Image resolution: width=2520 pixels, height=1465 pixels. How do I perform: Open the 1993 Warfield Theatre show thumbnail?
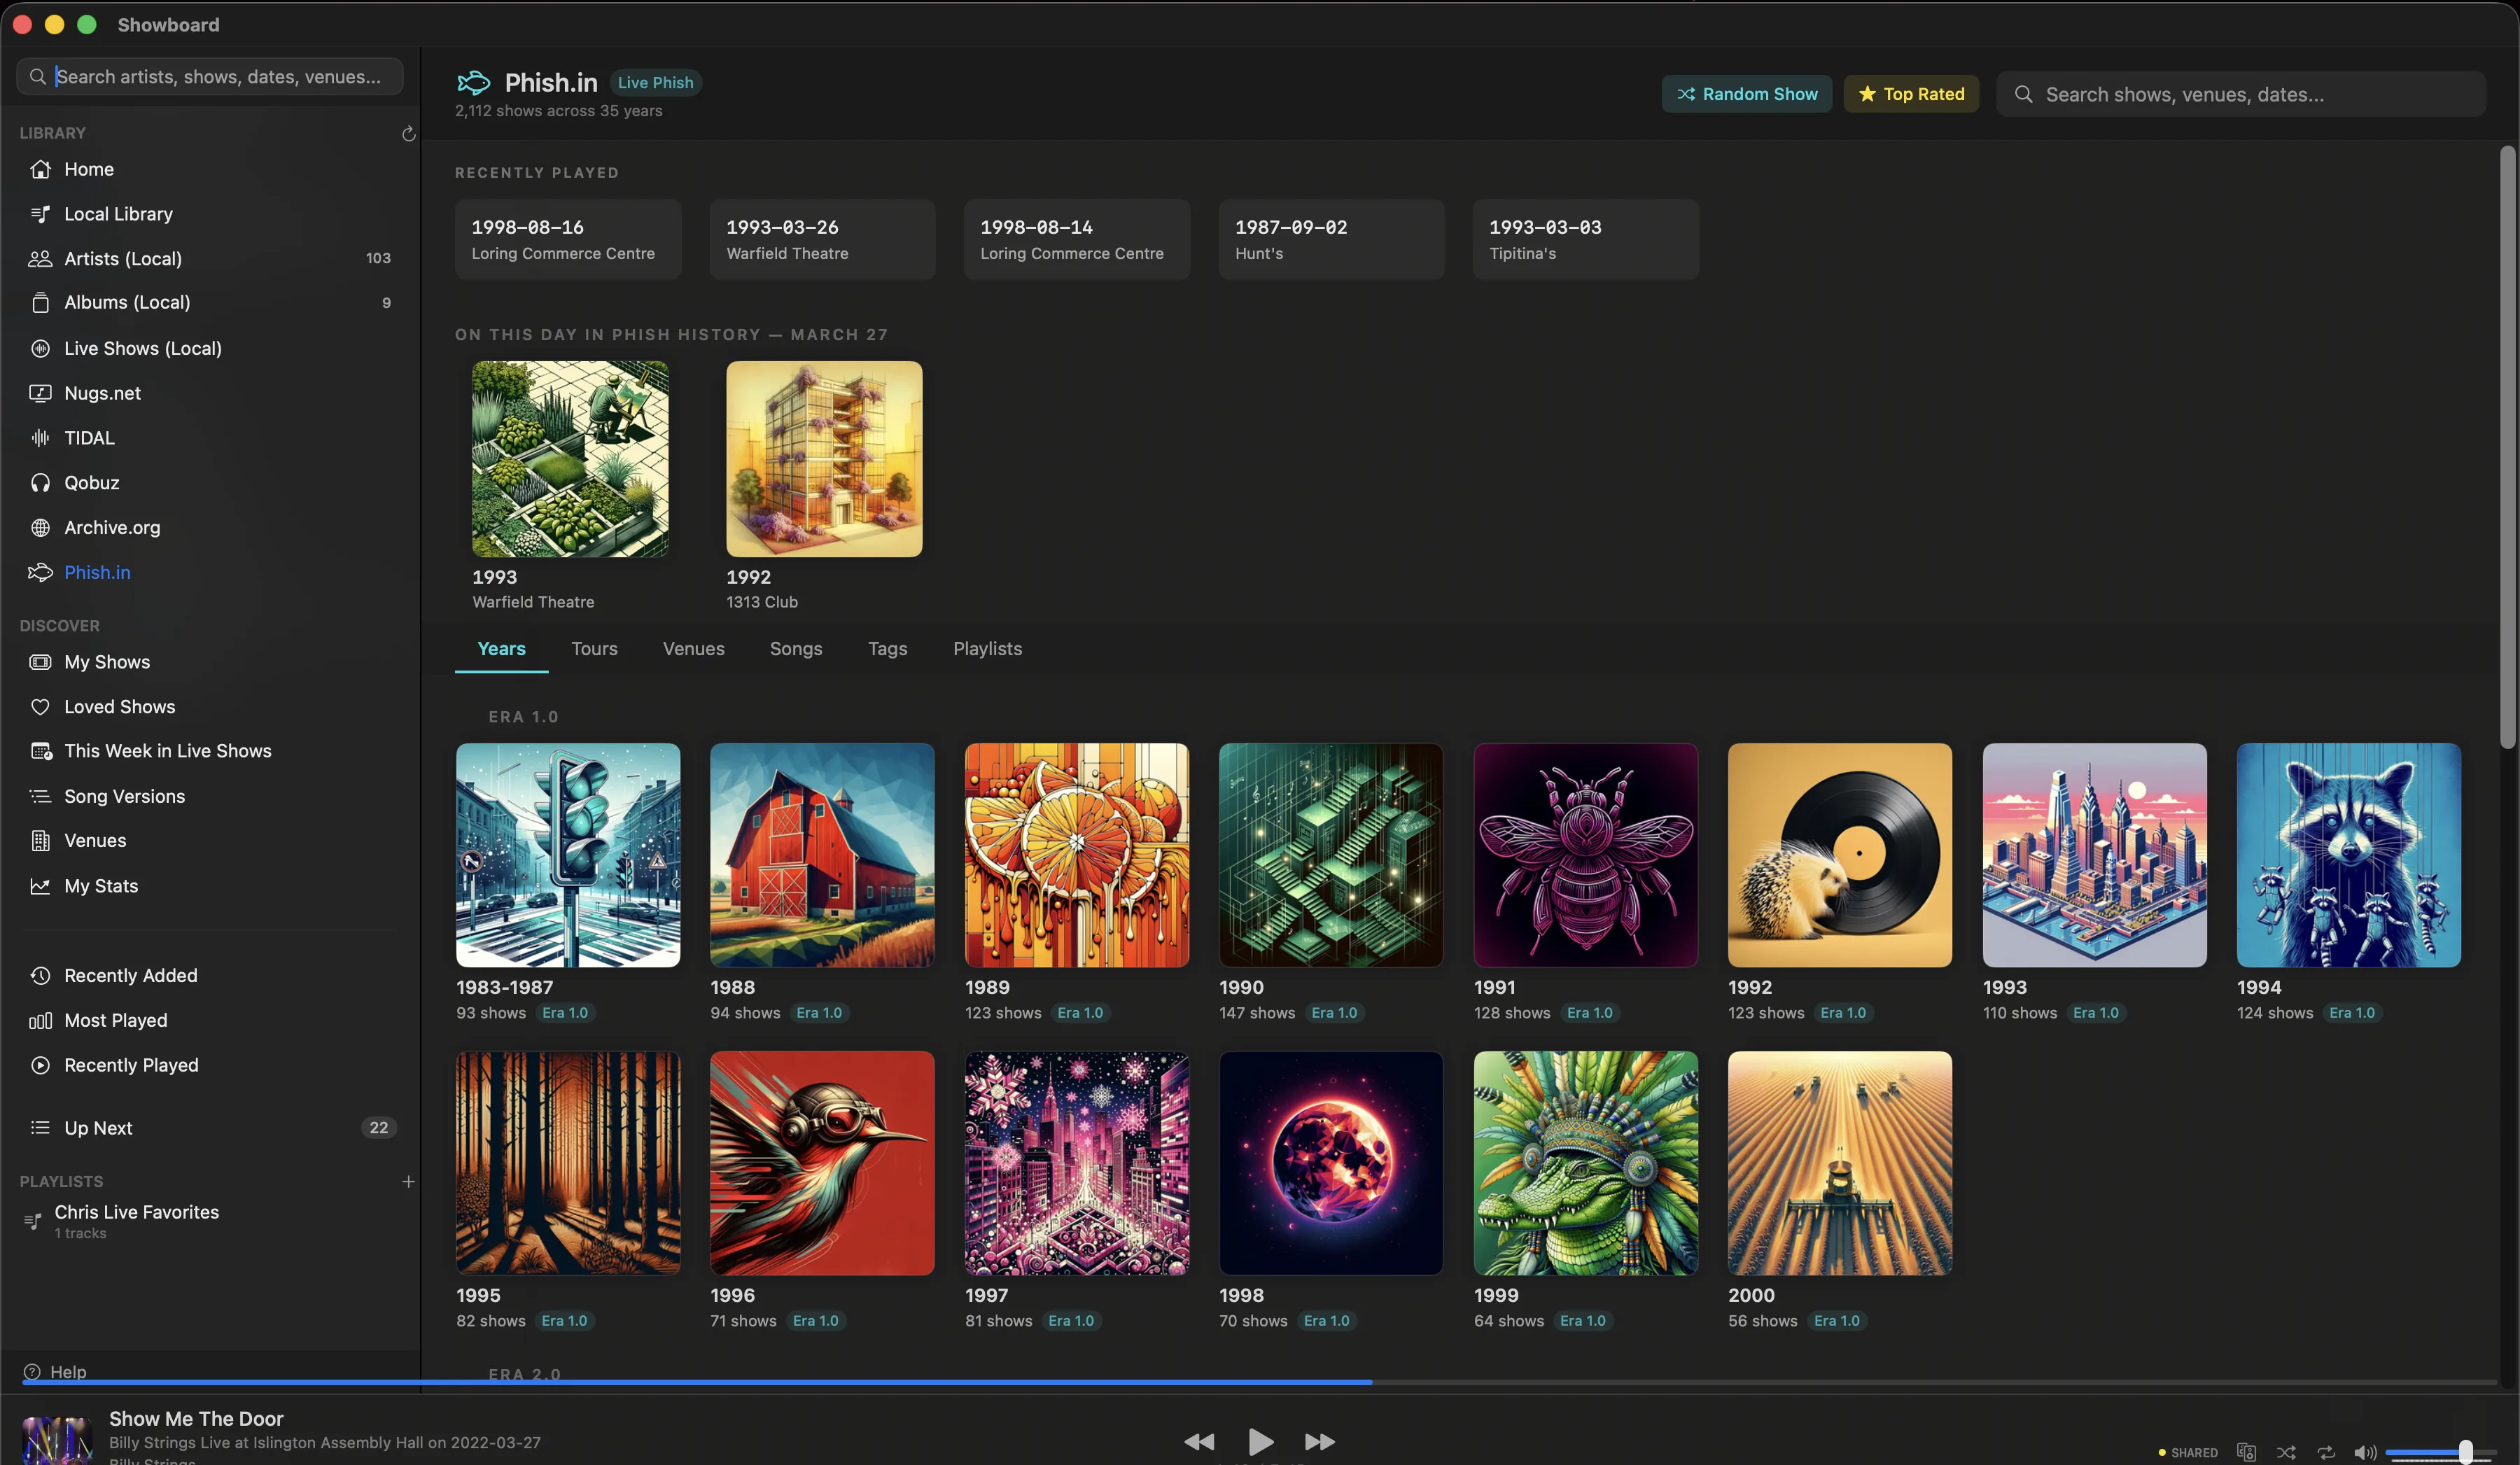pos(569,459)
